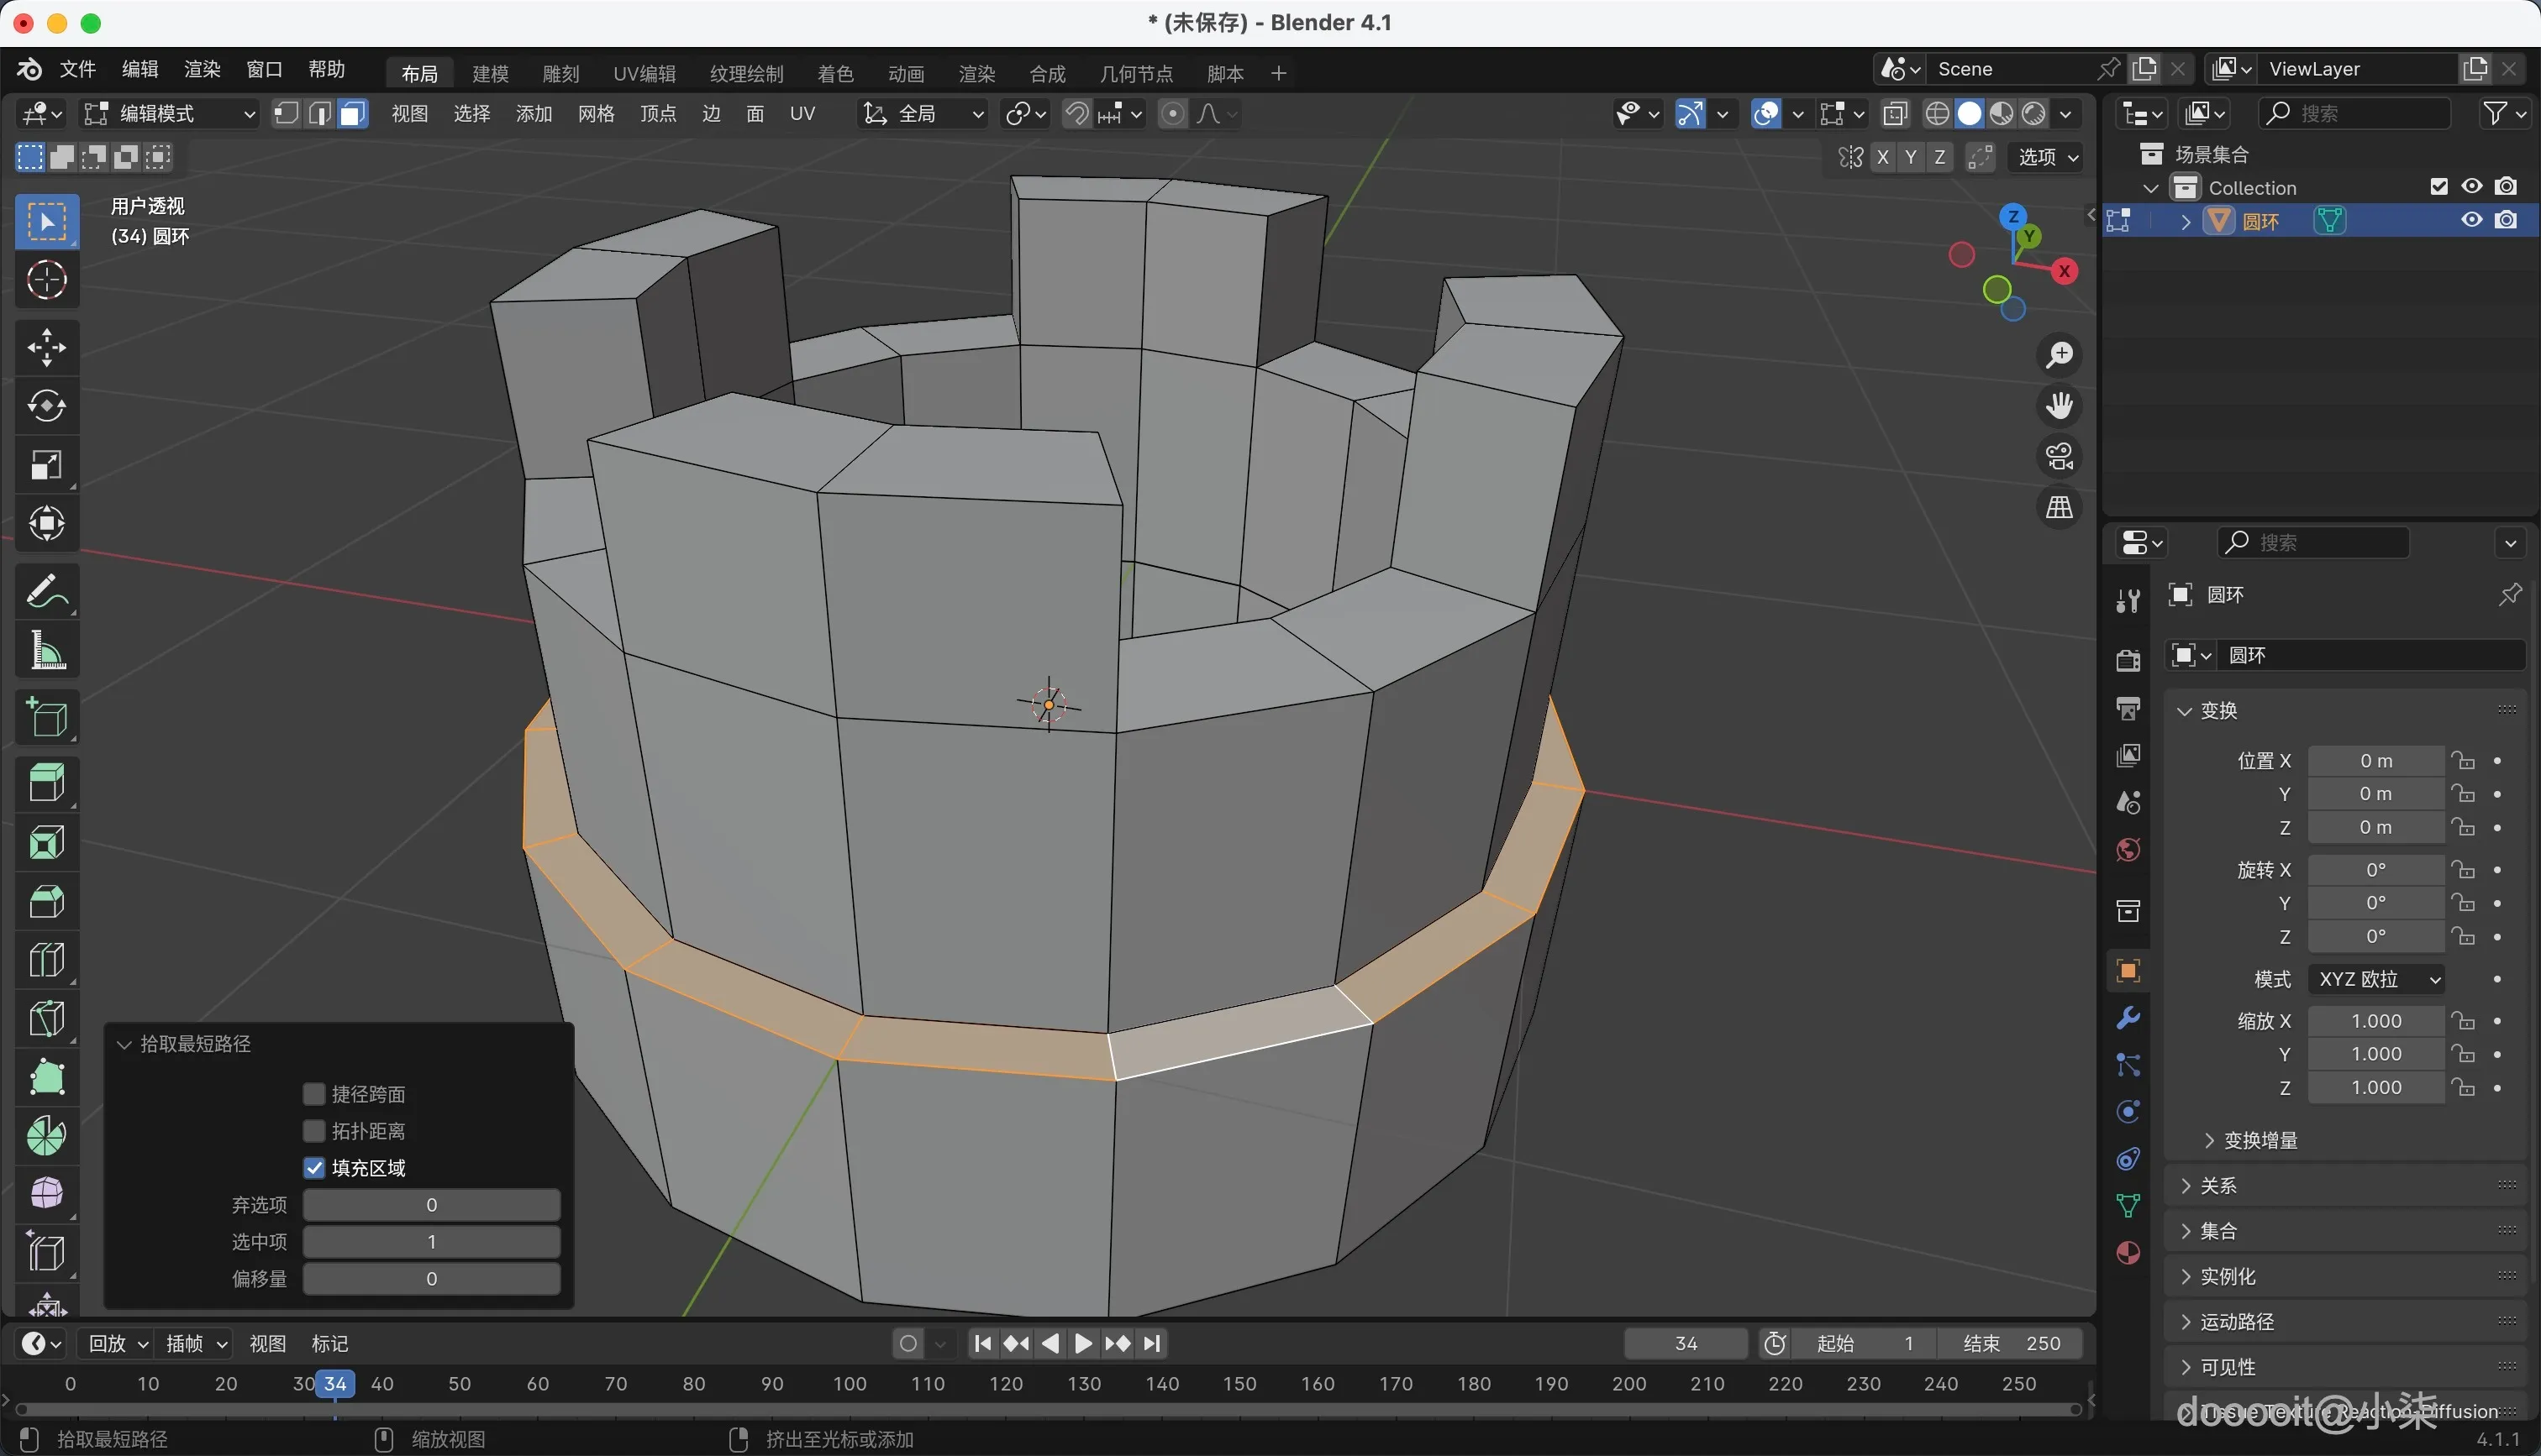Switch to face select mode
The image size is (2541, 1456).
(351, 114)
